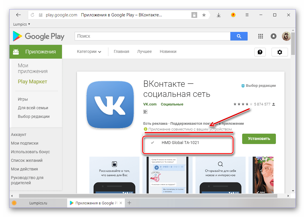Close the Google Play tab
The image size is (305, 217).
point(121,203)
